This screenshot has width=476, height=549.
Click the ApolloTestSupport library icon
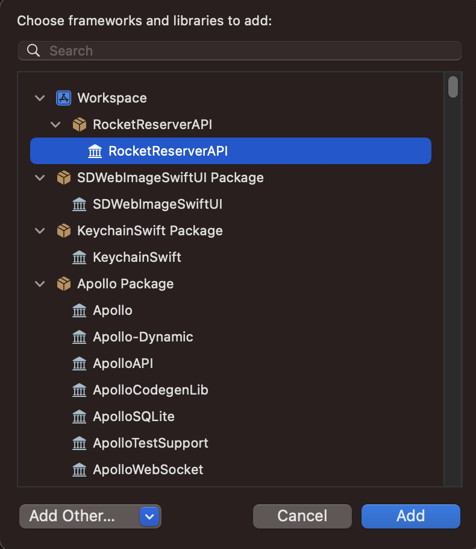[x=80, y=443]
